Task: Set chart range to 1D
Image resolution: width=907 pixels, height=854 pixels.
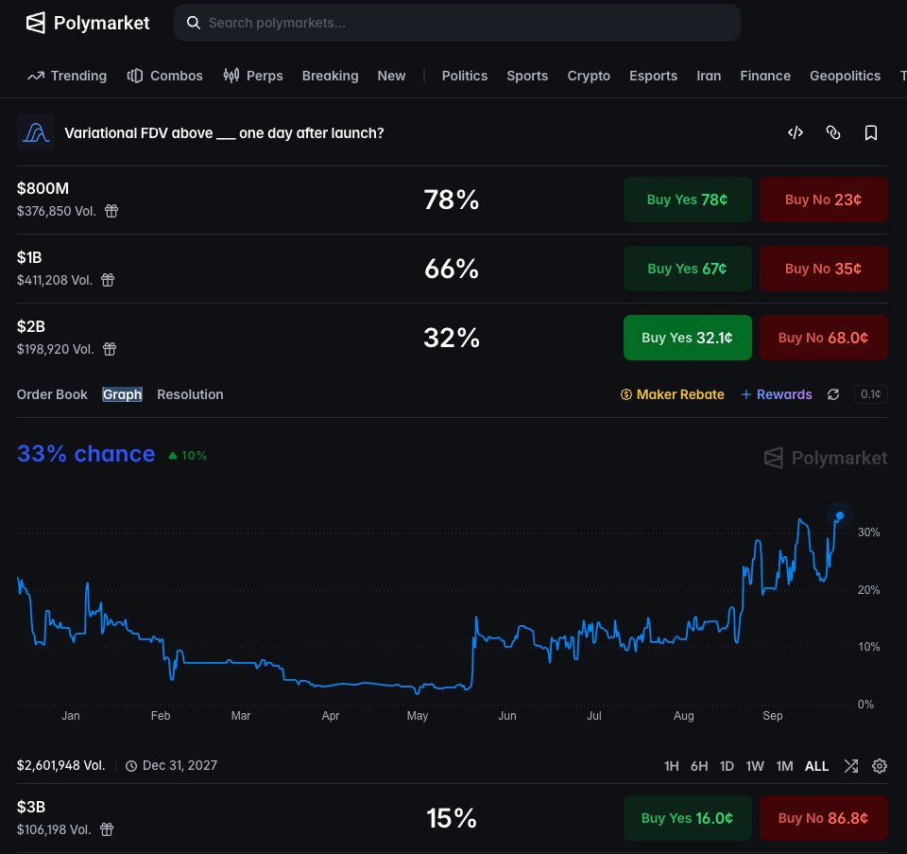Action: click(x=727, y=766)
